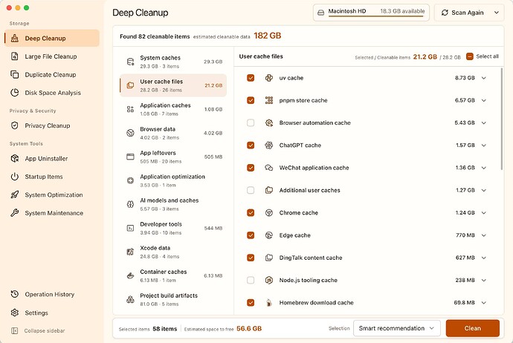Click the Browser automation cache icon
This screenshot has height=343, width=513.
269,122
